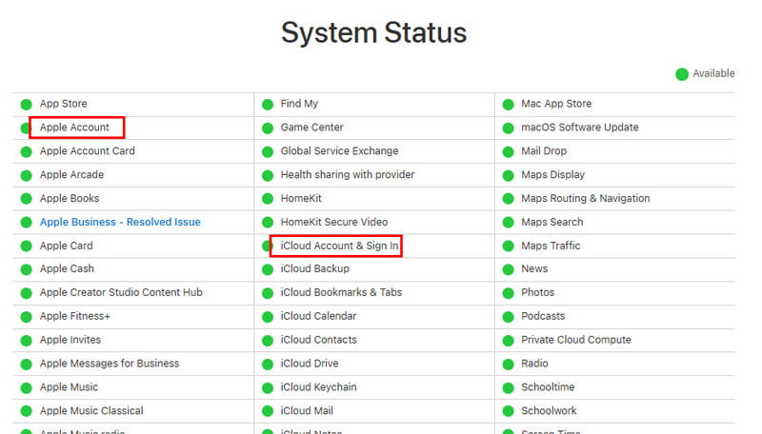Image resolution: width=762 pixels, height=434 pixels.
Task: Click the iCloud Keychain text
Action: coord(318,387)
